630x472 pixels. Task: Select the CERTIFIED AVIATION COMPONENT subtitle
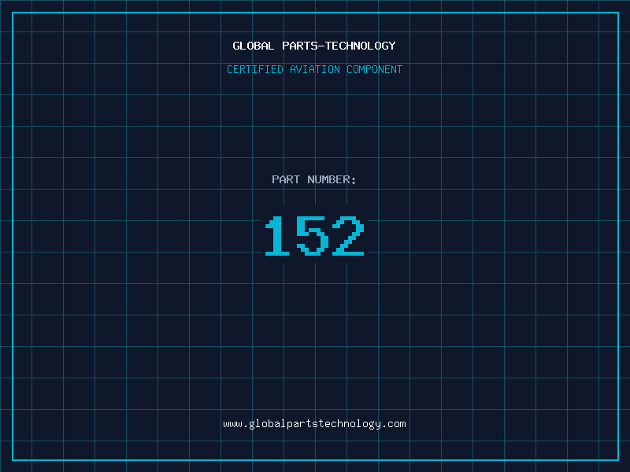[314, 69]
